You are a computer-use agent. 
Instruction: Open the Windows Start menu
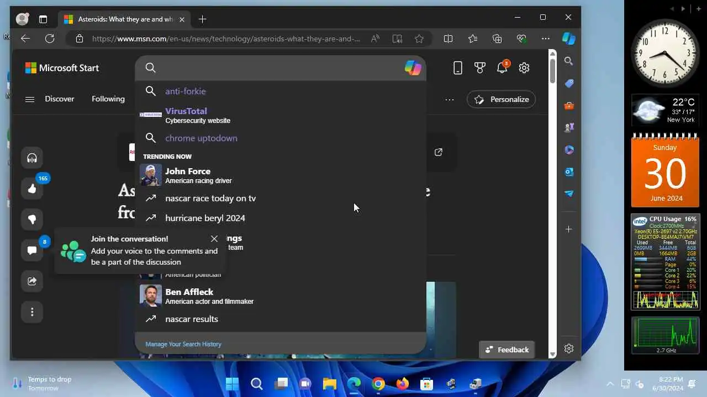(233, 384)
